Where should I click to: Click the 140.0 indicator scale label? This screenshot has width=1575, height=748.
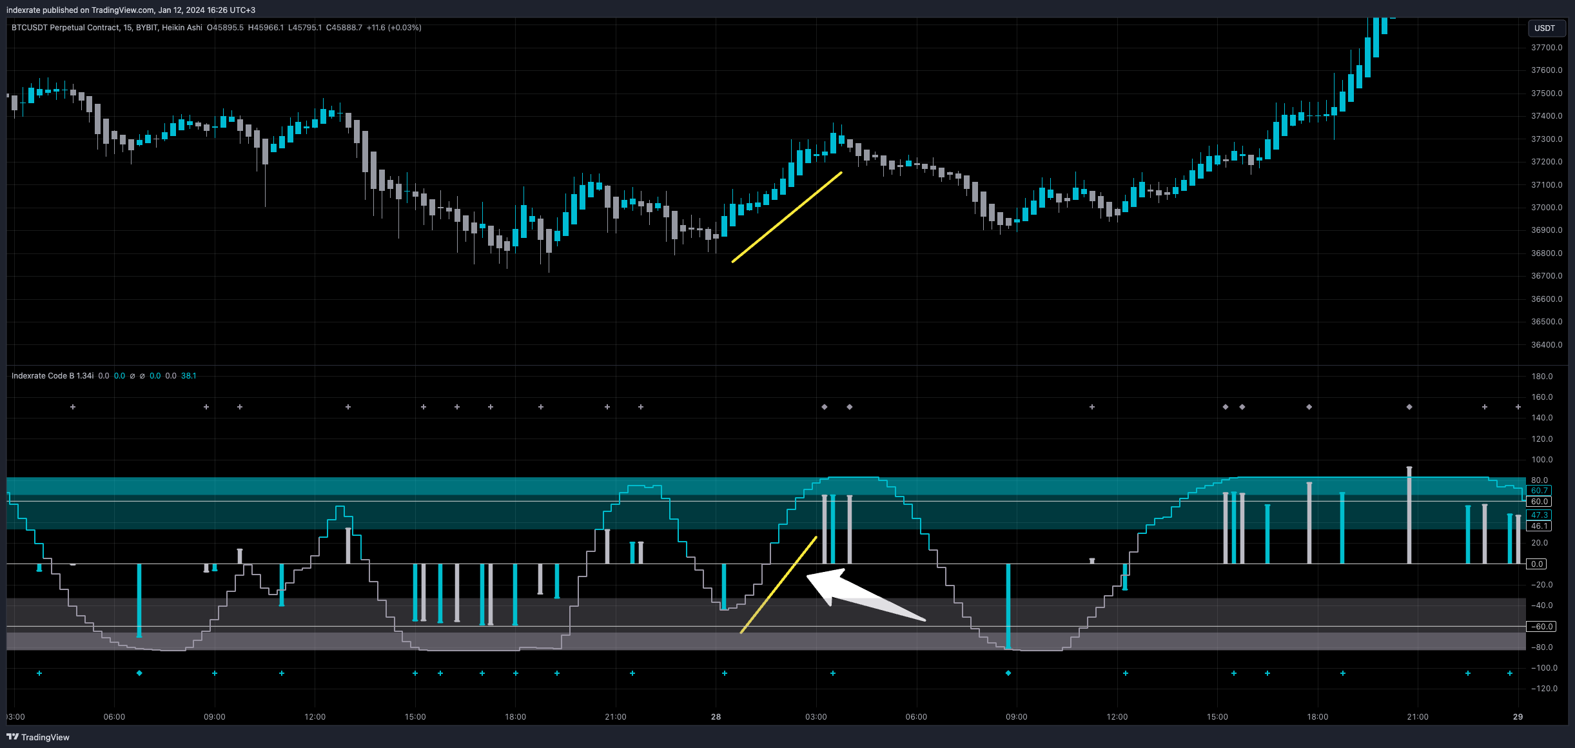pyautogui.click(x=1542, y=418)
